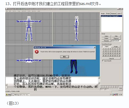Click the Anim mode button
129x108 pixels.
click(121, 88)
